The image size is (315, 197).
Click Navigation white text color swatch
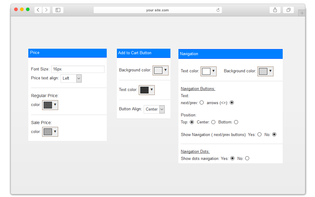point(206,71)
